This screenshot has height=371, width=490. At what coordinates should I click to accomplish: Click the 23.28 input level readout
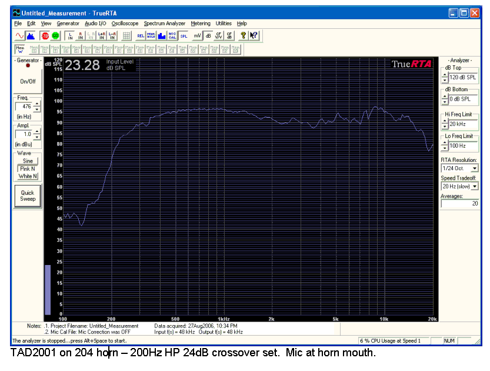click(82, 65)
